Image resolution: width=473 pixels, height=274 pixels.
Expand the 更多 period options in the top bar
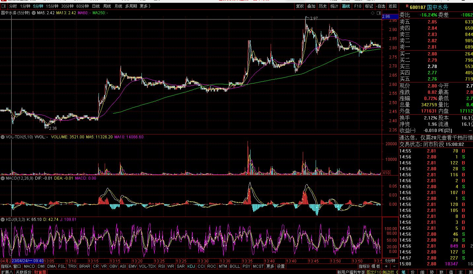click(145, 6)
